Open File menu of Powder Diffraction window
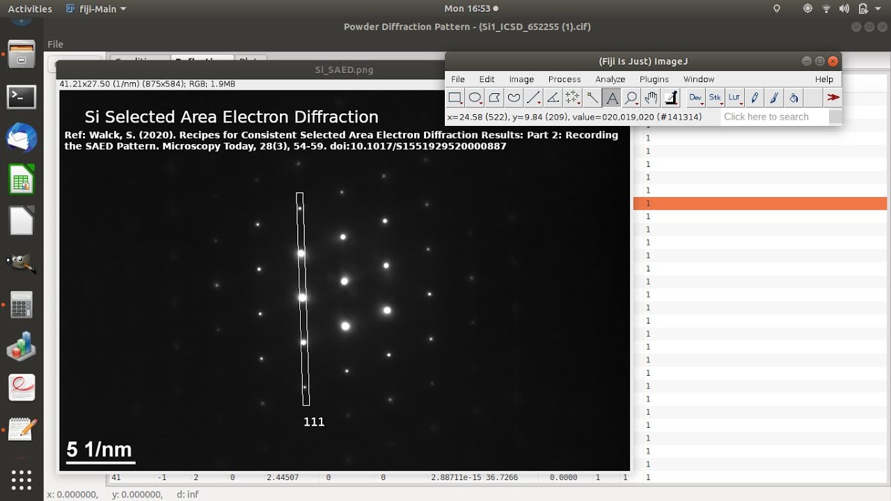The width and height of the screenshot is (891, 501). coord(55,44)
